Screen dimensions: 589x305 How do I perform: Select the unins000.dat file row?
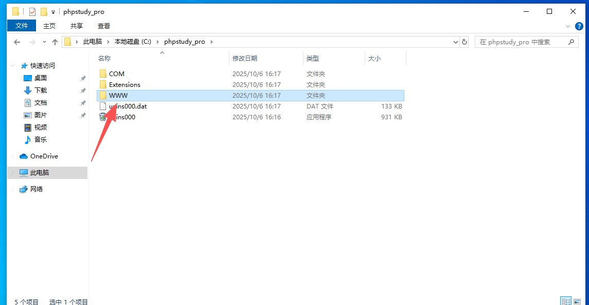(x=251, y=106)
